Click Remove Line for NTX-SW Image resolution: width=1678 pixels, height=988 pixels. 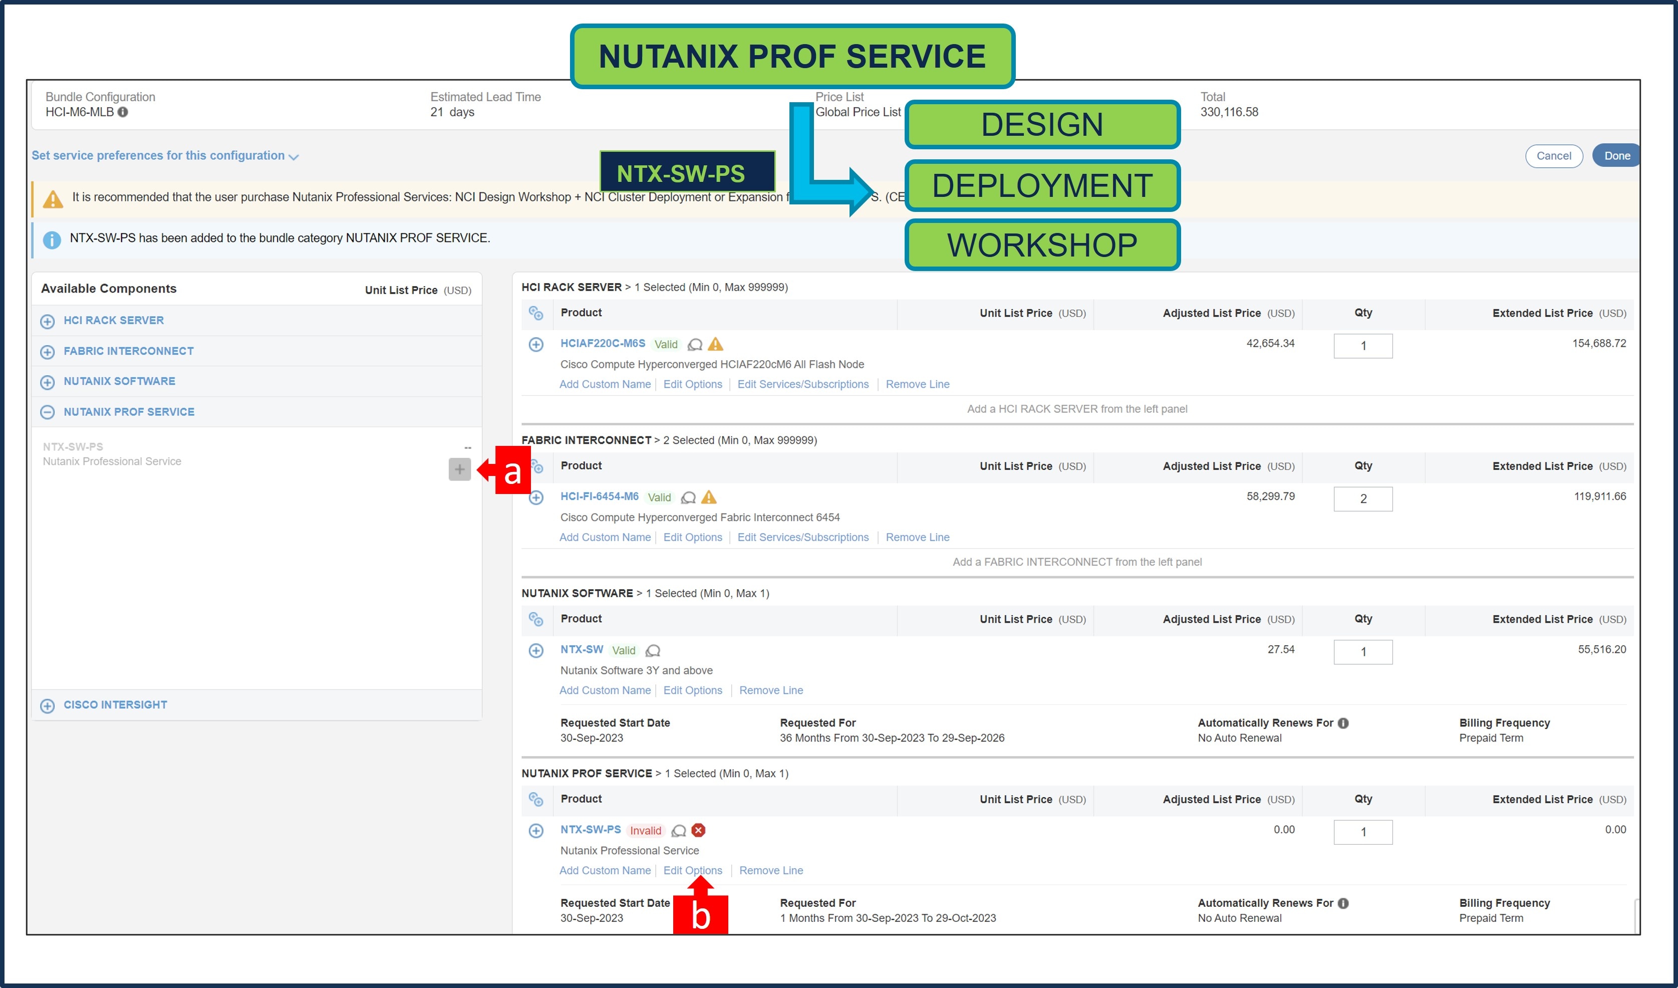tap(771, 691)
